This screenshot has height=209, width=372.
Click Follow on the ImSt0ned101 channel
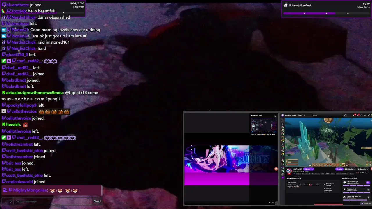[x=339, y=169]
